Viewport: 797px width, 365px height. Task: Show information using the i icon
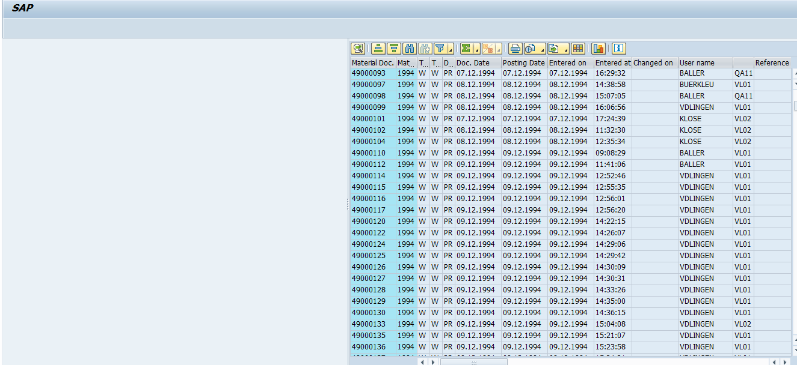pyautogui.click(x=618, y=49)
